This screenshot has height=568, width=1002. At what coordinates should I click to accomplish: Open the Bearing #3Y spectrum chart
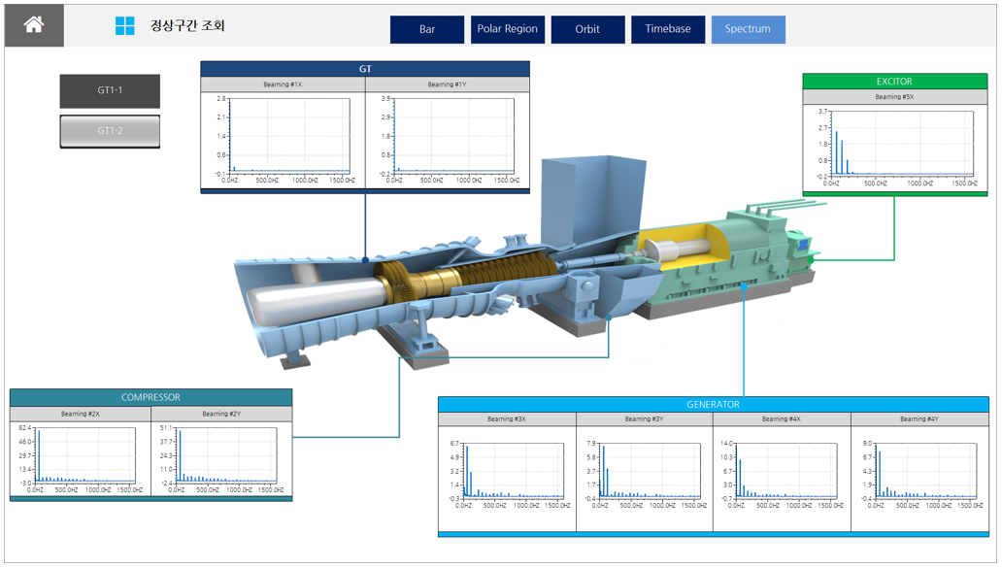(644, 478)
